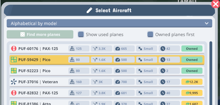The height and width of the screenshot is (105, 220).
Task: Close the Select Aircraft dialog
Action: pyautogui.click(x=216, y=4)
